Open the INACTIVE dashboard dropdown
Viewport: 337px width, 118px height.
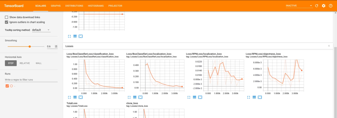point(299,6)
